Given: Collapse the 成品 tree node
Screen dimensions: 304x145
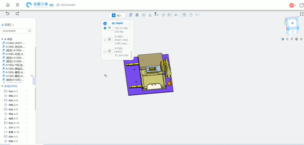Looking at the screenshot, I should click(2, 39).
